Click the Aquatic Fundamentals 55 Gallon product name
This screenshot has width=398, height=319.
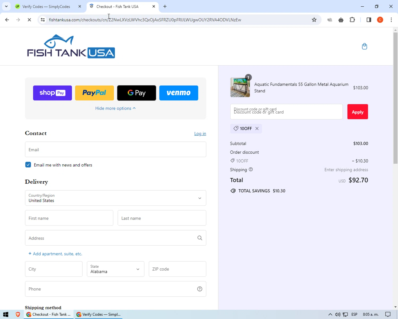[301, 87]
